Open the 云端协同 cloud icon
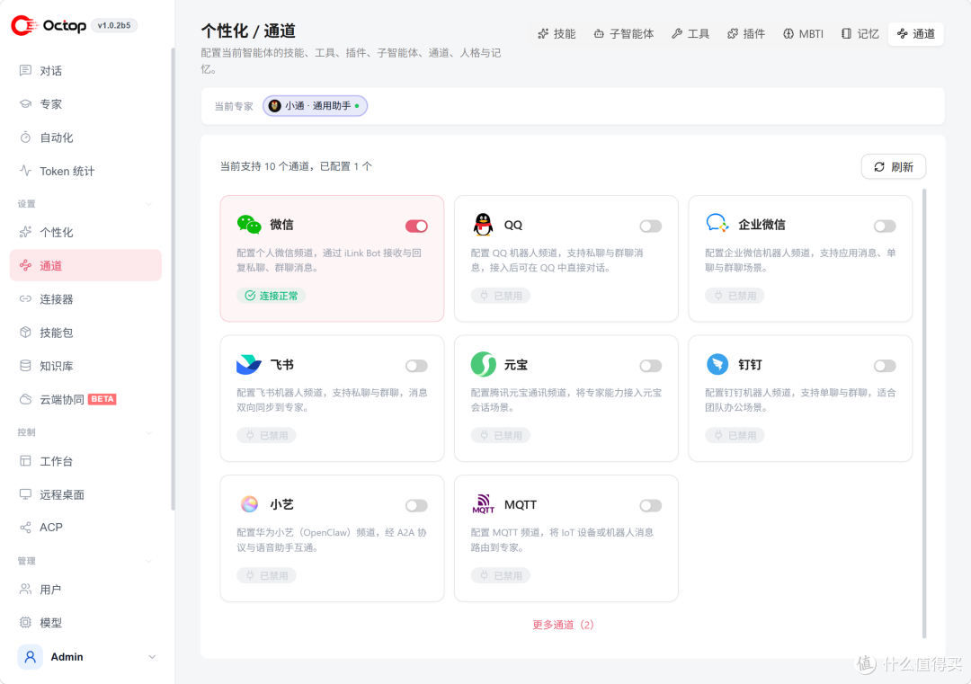Screen dimensions: 971x684 pos(25,399)
